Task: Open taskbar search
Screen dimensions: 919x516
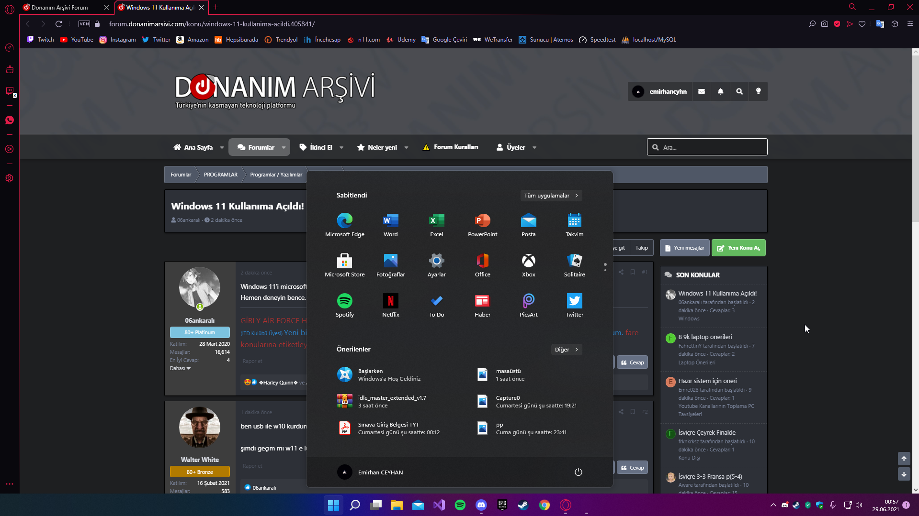Action: click(355, 505)
